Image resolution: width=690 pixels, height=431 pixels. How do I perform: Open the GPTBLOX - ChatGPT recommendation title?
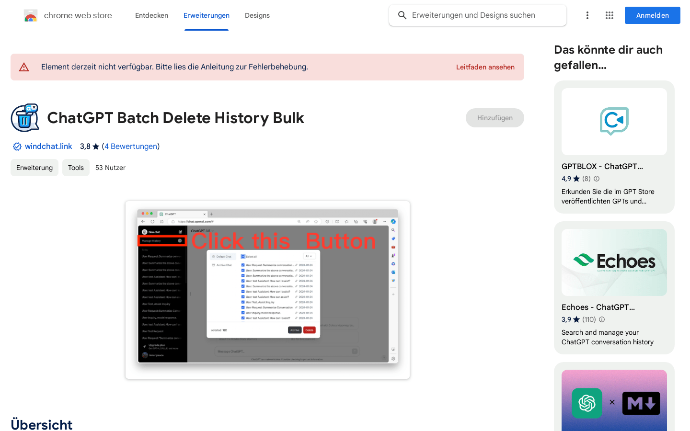click(602, 166)
